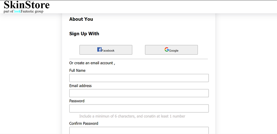277x134 pixels.
Task: Click the Confirm Password field
Action: point(139,130)
